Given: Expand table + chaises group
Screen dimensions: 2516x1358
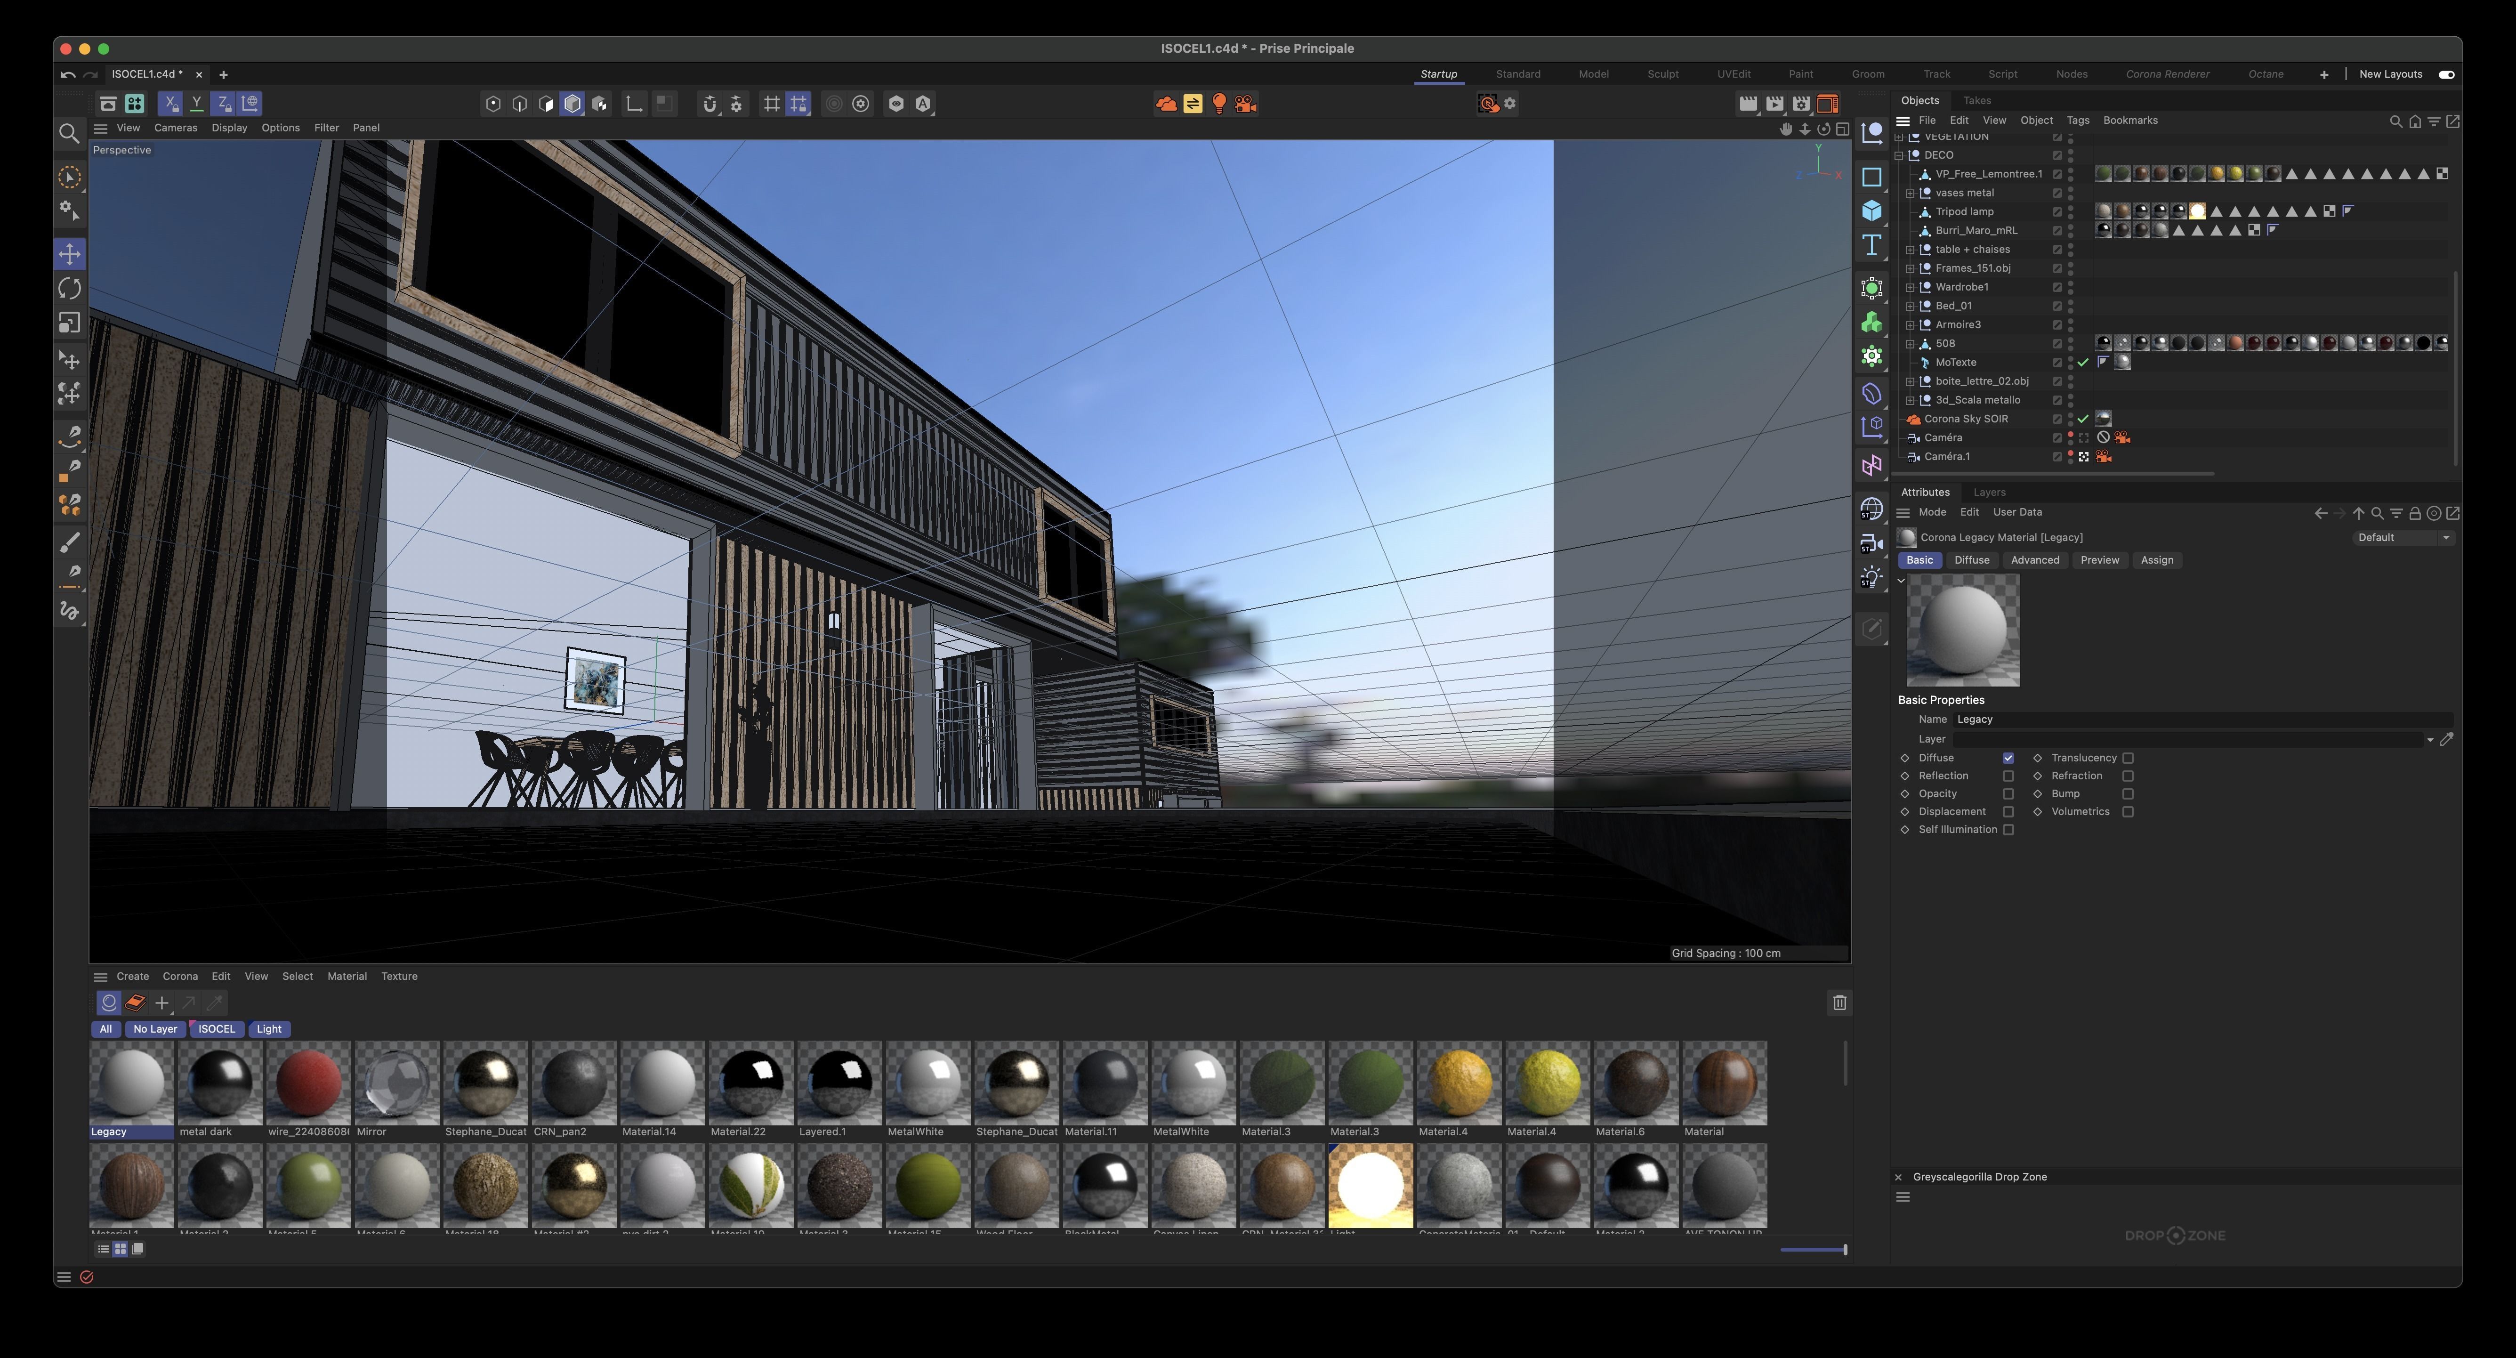Looking at the screenshot, I should pyautogui.click(x=1910, y=249).
